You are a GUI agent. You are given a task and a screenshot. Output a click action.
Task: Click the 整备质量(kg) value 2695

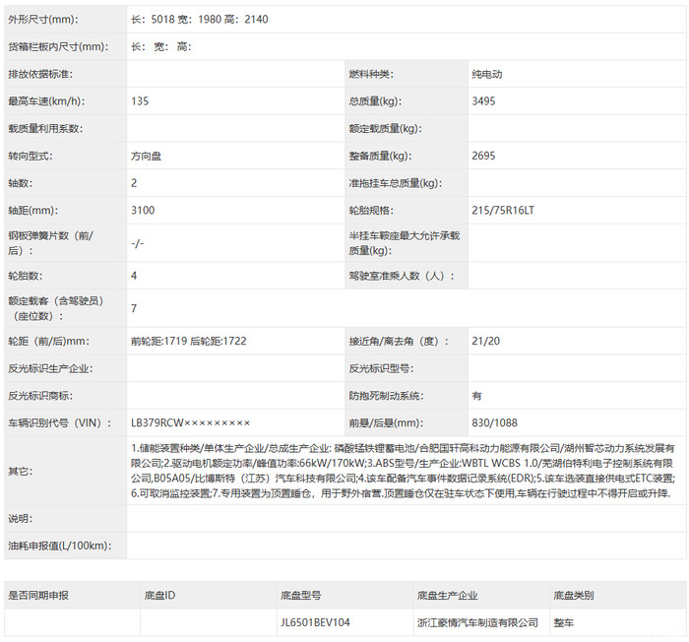click(x=484, y=156)
